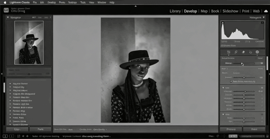Select the Crop overlay tool icon
Screen dimensions: 270x139
236,52
